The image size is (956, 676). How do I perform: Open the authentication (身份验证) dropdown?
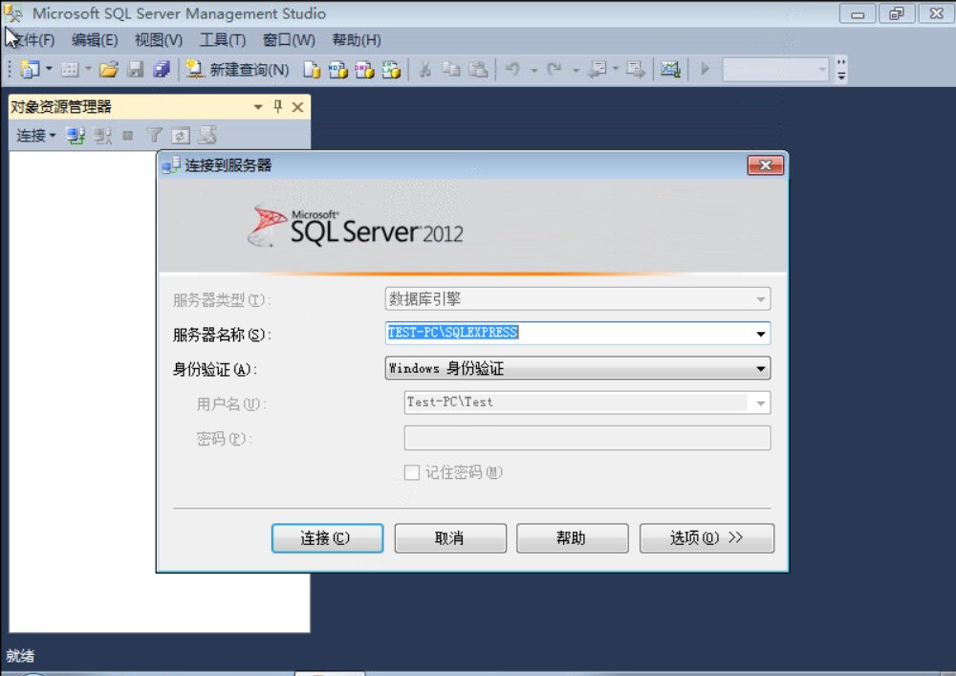pyautogui.click(x=761, y=368)
